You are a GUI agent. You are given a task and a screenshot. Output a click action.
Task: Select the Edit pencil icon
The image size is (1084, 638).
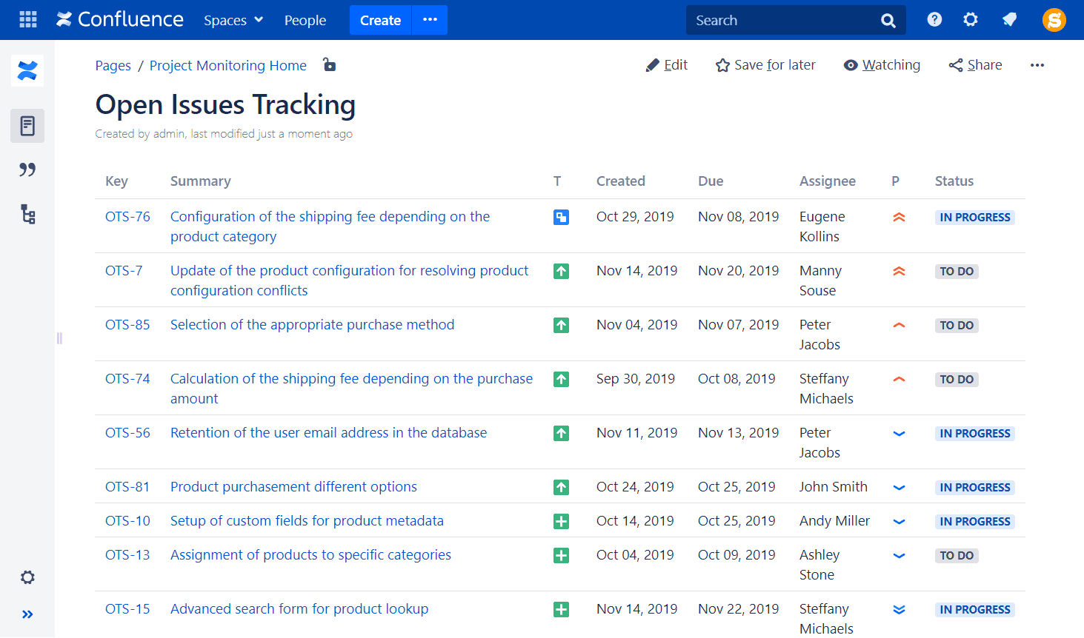click(x=651, y=65)
